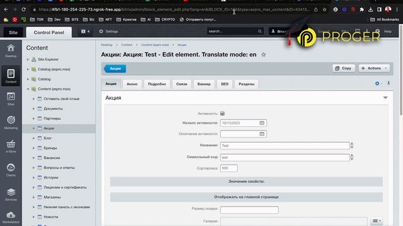403x226 pixels.
Task: Click into the Название text field
Action: [x=285, y=146]
